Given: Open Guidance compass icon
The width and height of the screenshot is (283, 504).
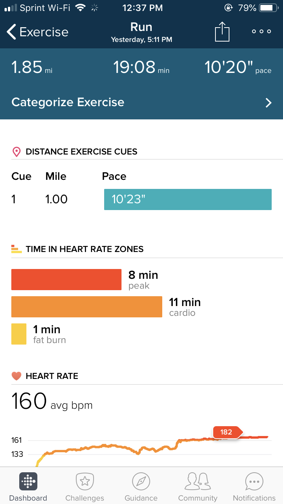Looking at the screenshot, I should (x=141, y=482).
